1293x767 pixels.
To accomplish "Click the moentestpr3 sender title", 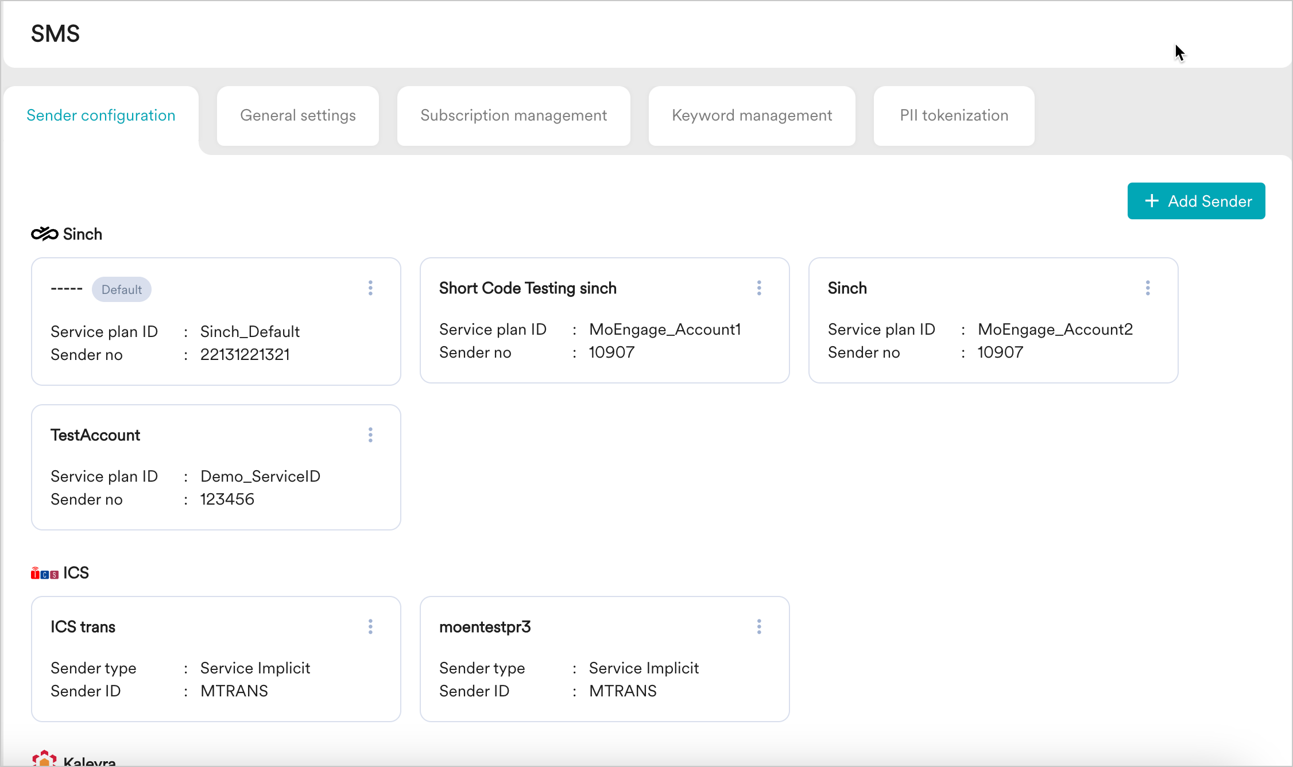I will (485, 627).
